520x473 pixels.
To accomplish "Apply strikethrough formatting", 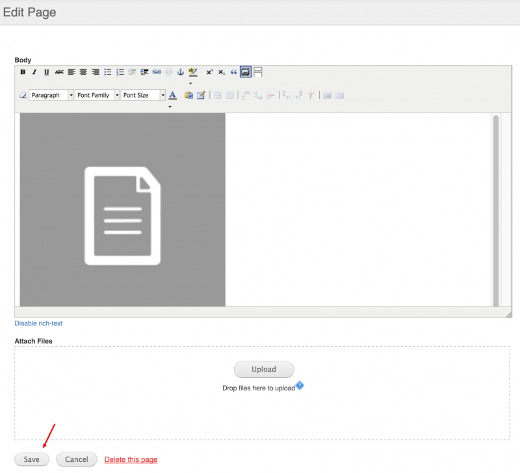I will pos(59,72).
